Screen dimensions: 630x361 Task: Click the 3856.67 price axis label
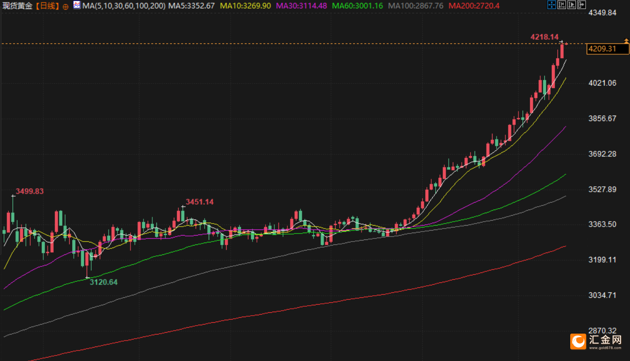pos(603,119)
